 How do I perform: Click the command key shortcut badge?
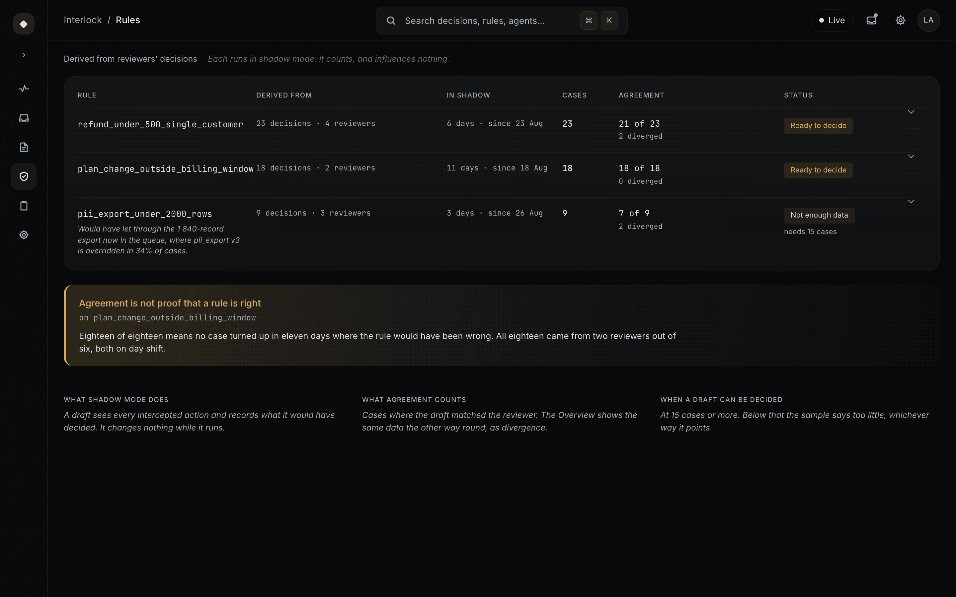pyautogui.click(x=589, y=21)
